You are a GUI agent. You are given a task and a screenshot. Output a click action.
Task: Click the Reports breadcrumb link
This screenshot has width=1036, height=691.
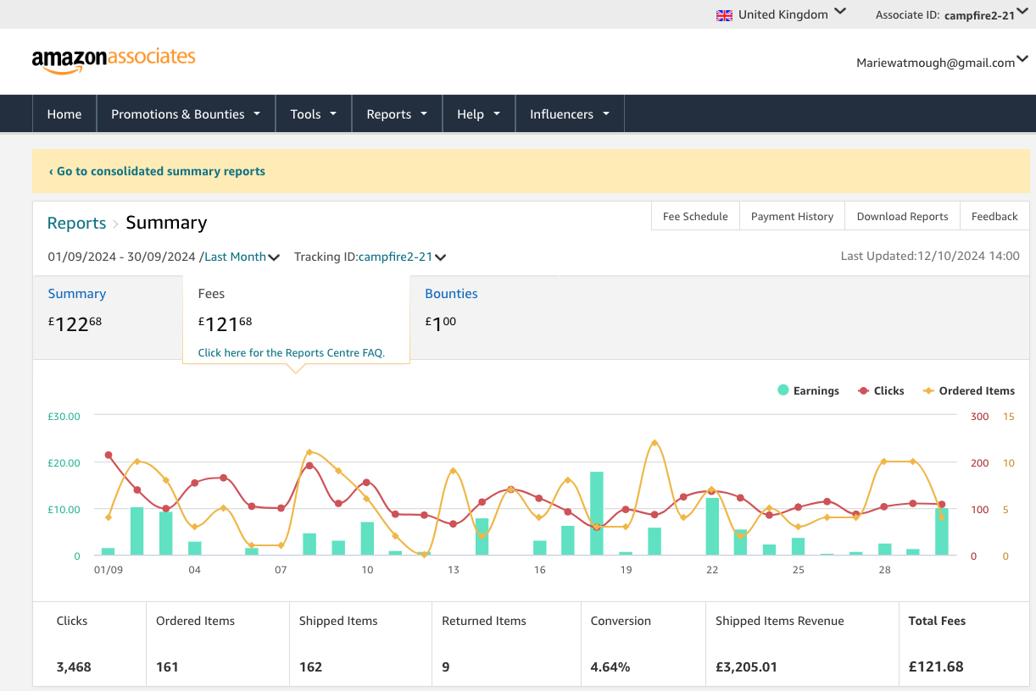76,223
